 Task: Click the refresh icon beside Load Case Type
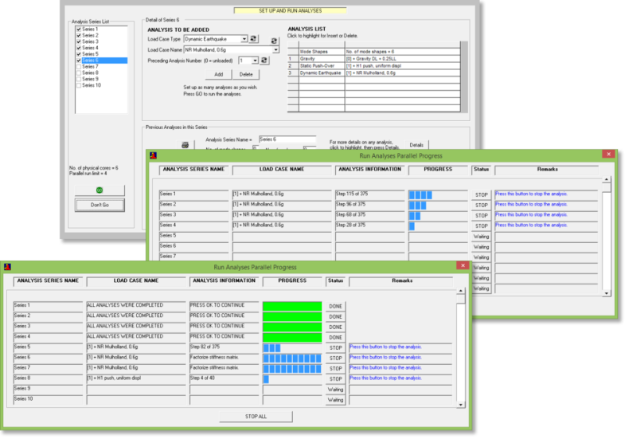[253, 38]
